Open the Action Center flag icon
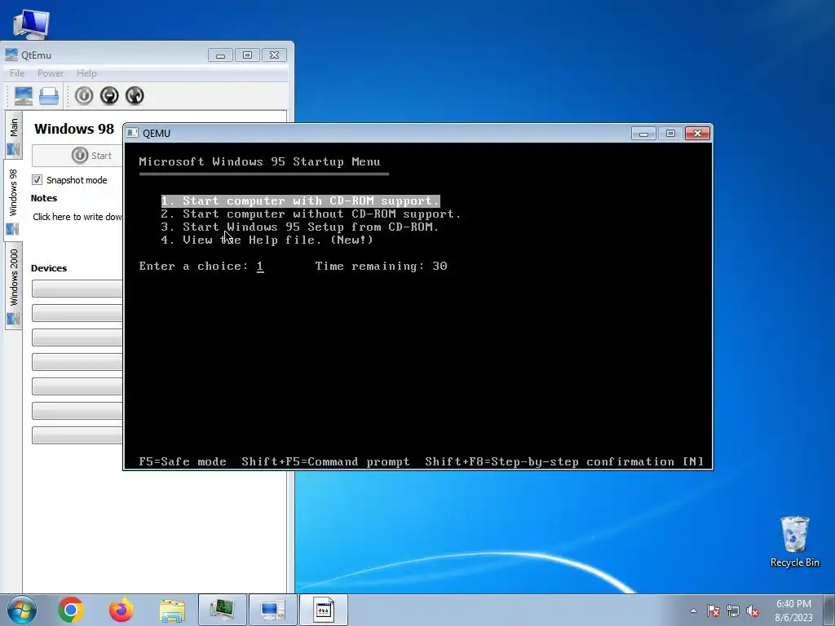835x626 pixels. (713, 611)
